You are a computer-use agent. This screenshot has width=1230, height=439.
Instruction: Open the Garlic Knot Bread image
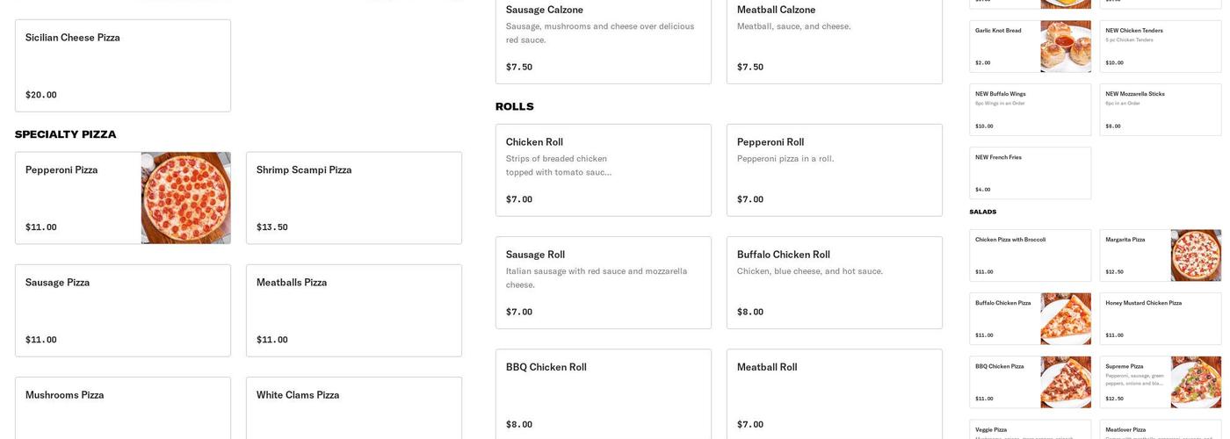coord(1065,47)
